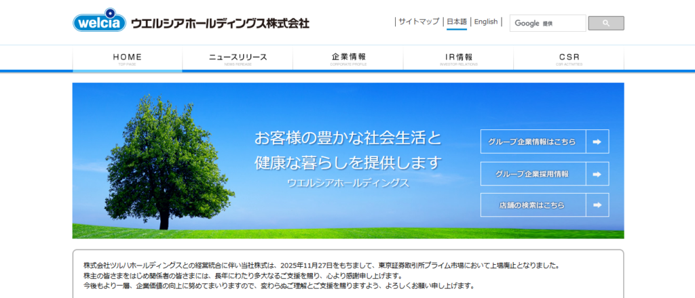The width and height of the screenshot is (695, 298).
Task: Switch language to 日本語
Action: pos(456,22)
